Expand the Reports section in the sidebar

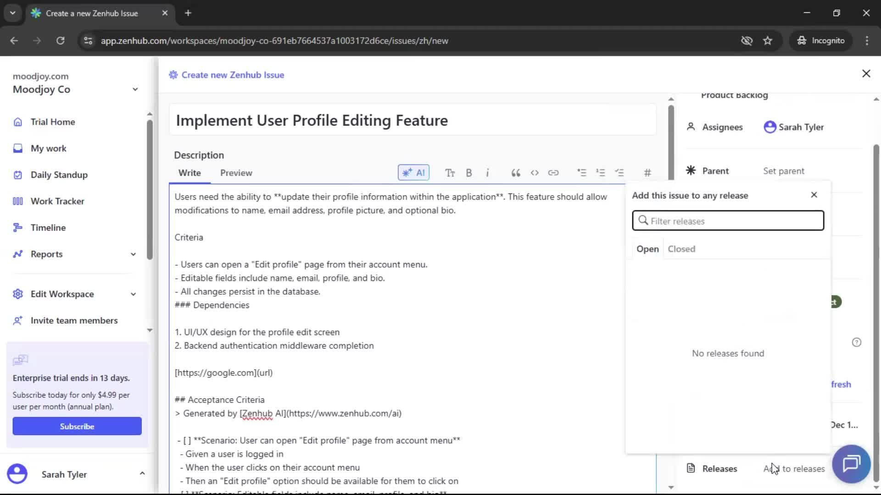coord(133,254)
